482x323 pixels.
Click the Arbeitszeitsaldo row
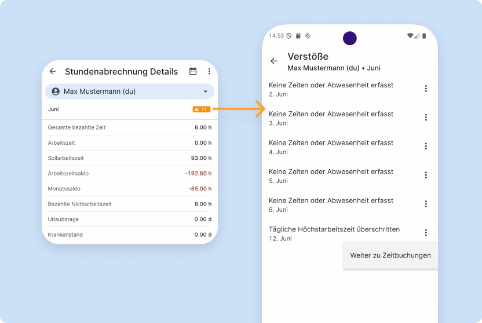(x=129, y=173)
